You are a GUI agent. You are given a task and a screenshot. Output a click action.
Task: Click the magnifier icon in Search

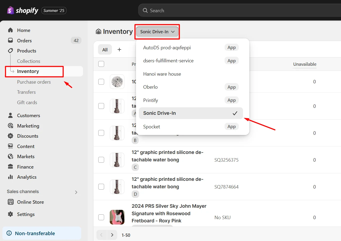coord(145,10)
